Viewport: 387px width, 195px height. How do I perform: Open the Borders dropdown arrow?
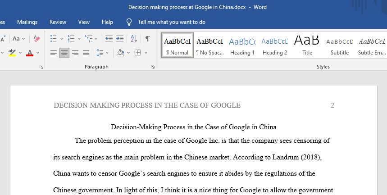click(x=146, y=53)
